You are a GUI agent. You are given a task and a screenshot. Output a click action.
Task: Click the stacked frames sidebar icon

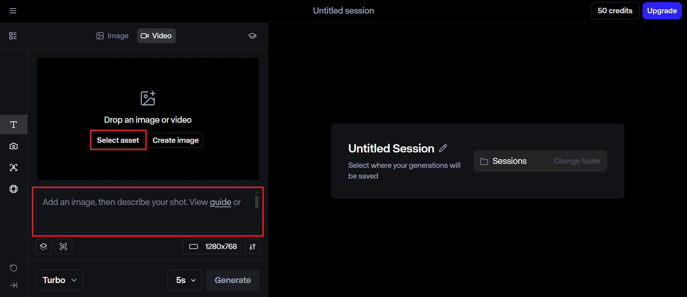14,189
